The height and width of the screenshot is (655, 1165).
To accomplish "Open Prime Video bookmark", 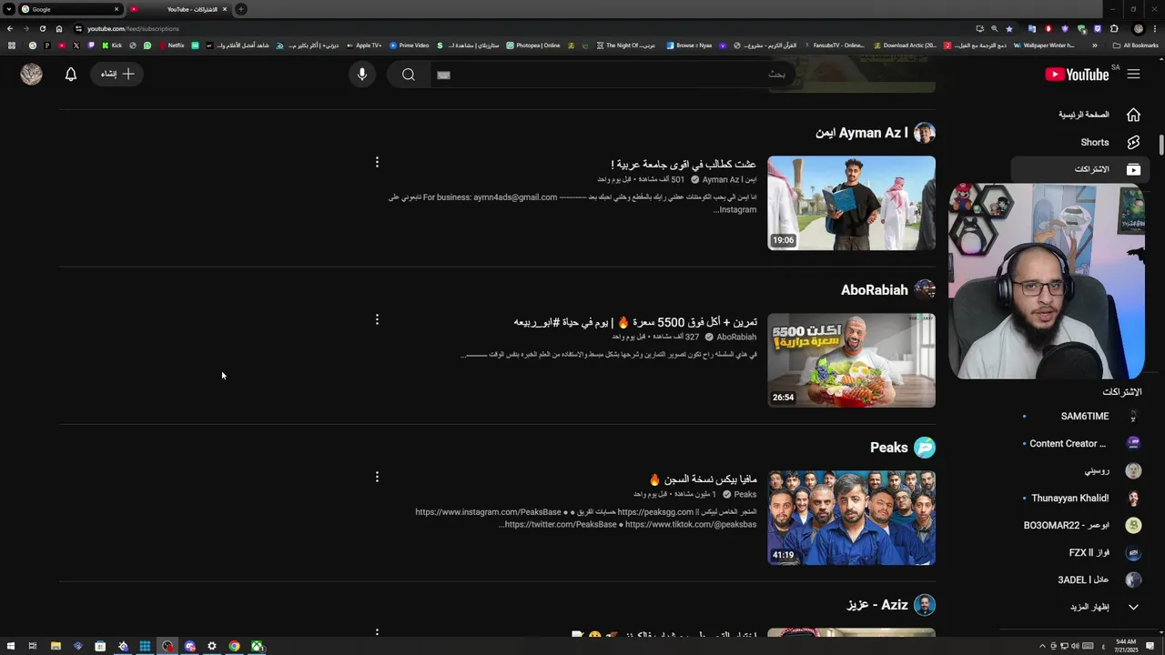I will click(x=410, y=45).
